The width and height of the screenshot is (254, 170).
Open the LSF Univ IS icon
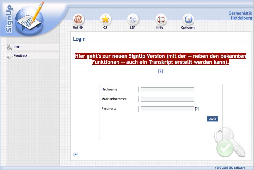[x=132, y=20]
